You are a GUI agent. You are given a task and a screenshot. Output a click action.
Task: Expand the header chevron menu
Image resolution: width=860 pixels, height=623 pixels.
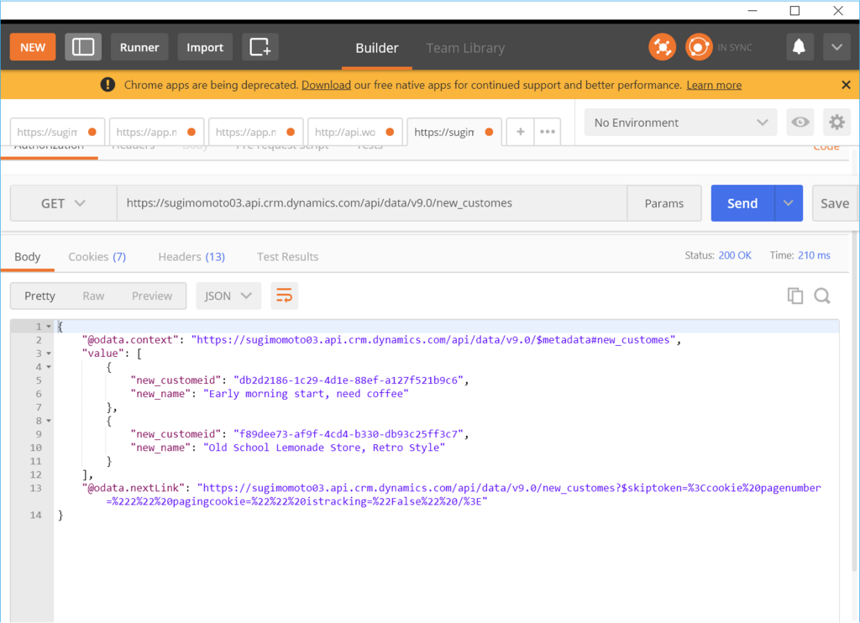836,47
